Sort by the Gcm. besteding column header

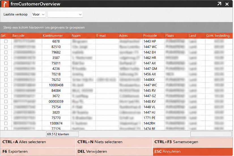pos(219,36)
